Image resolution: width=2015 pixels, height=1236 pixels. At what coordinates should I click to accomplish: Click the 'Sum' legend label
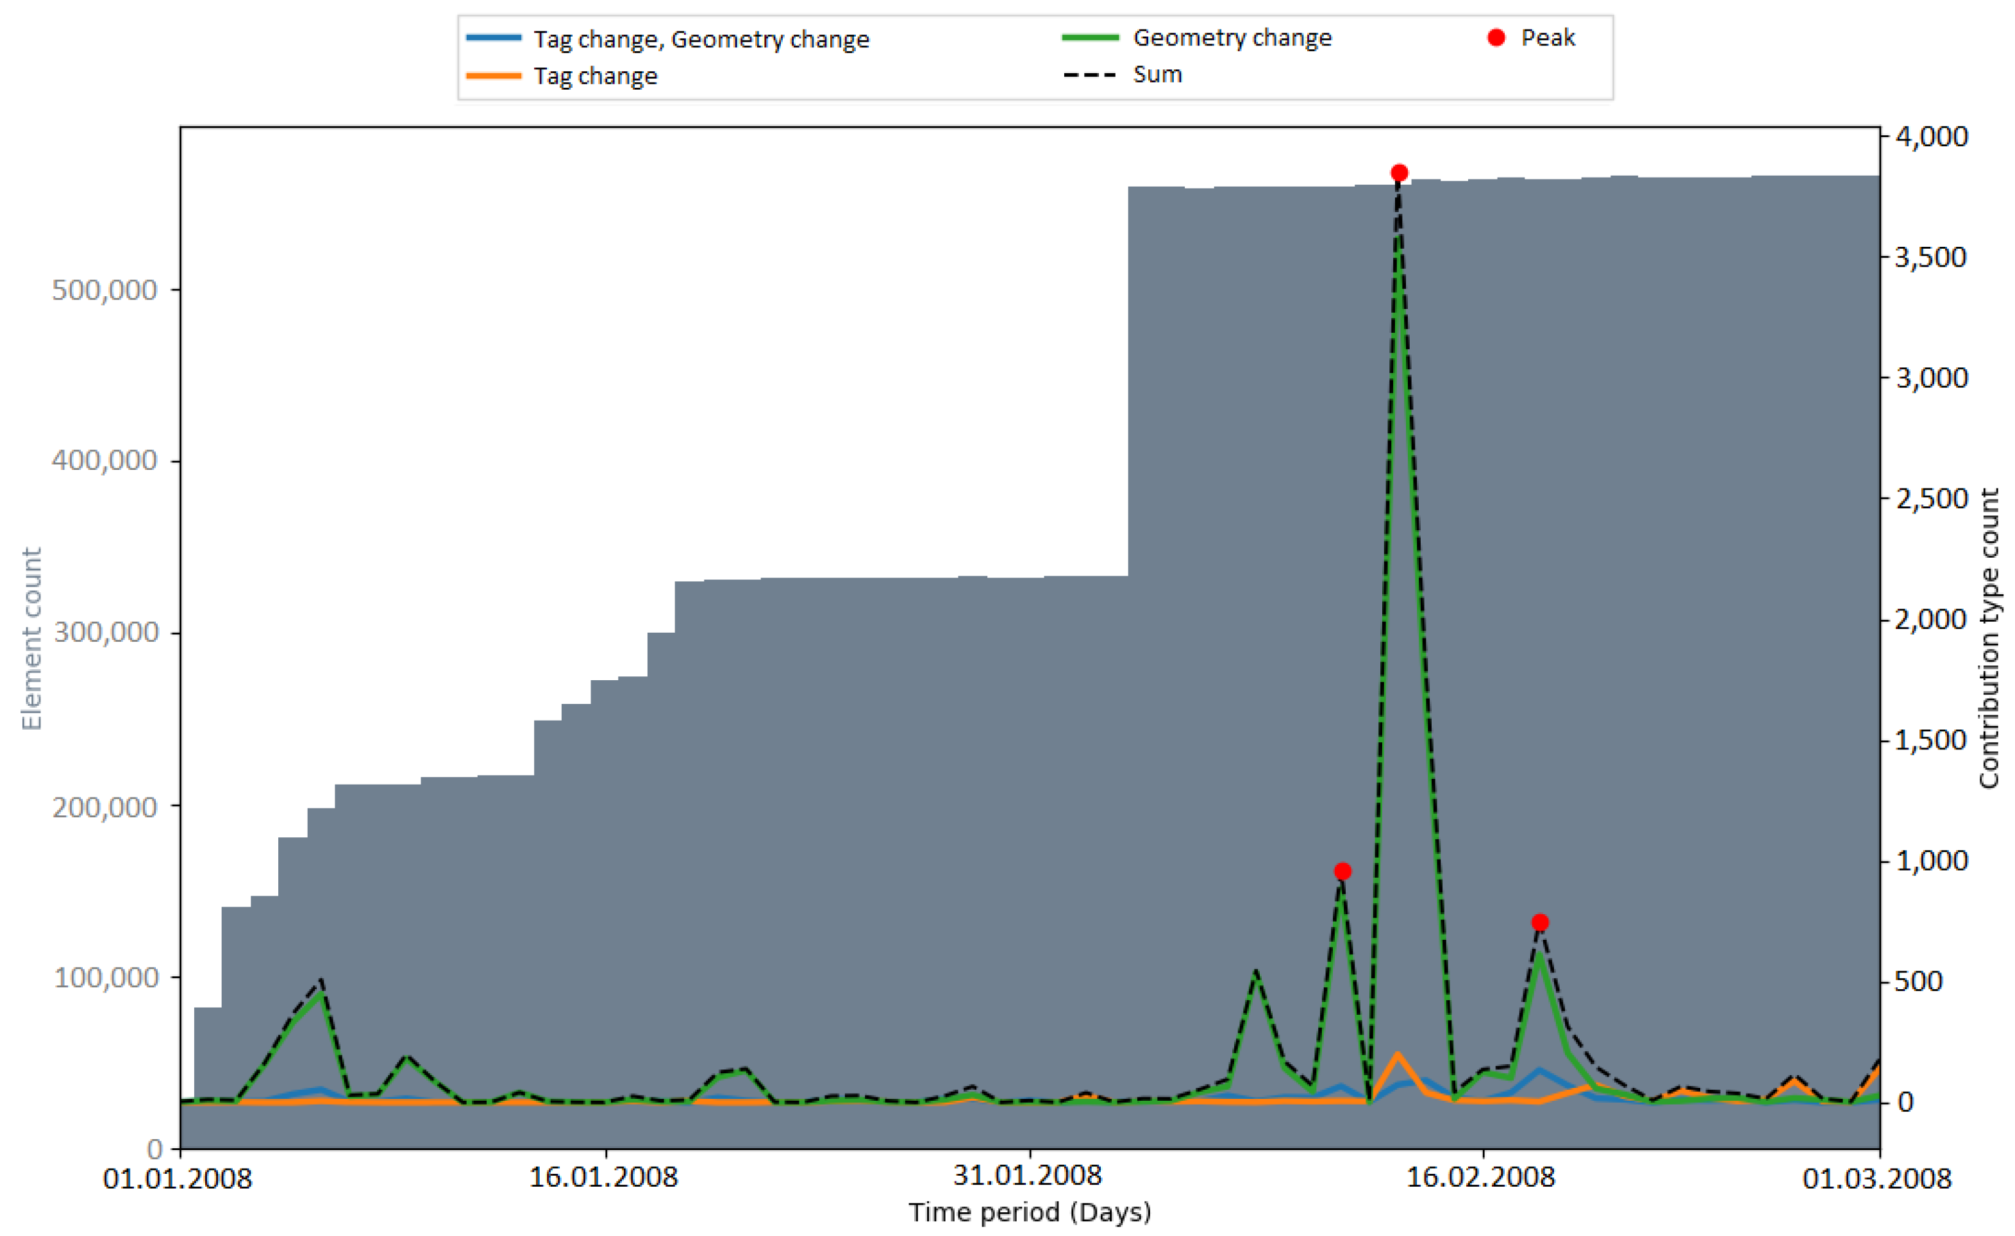[x=1157, y=74]
